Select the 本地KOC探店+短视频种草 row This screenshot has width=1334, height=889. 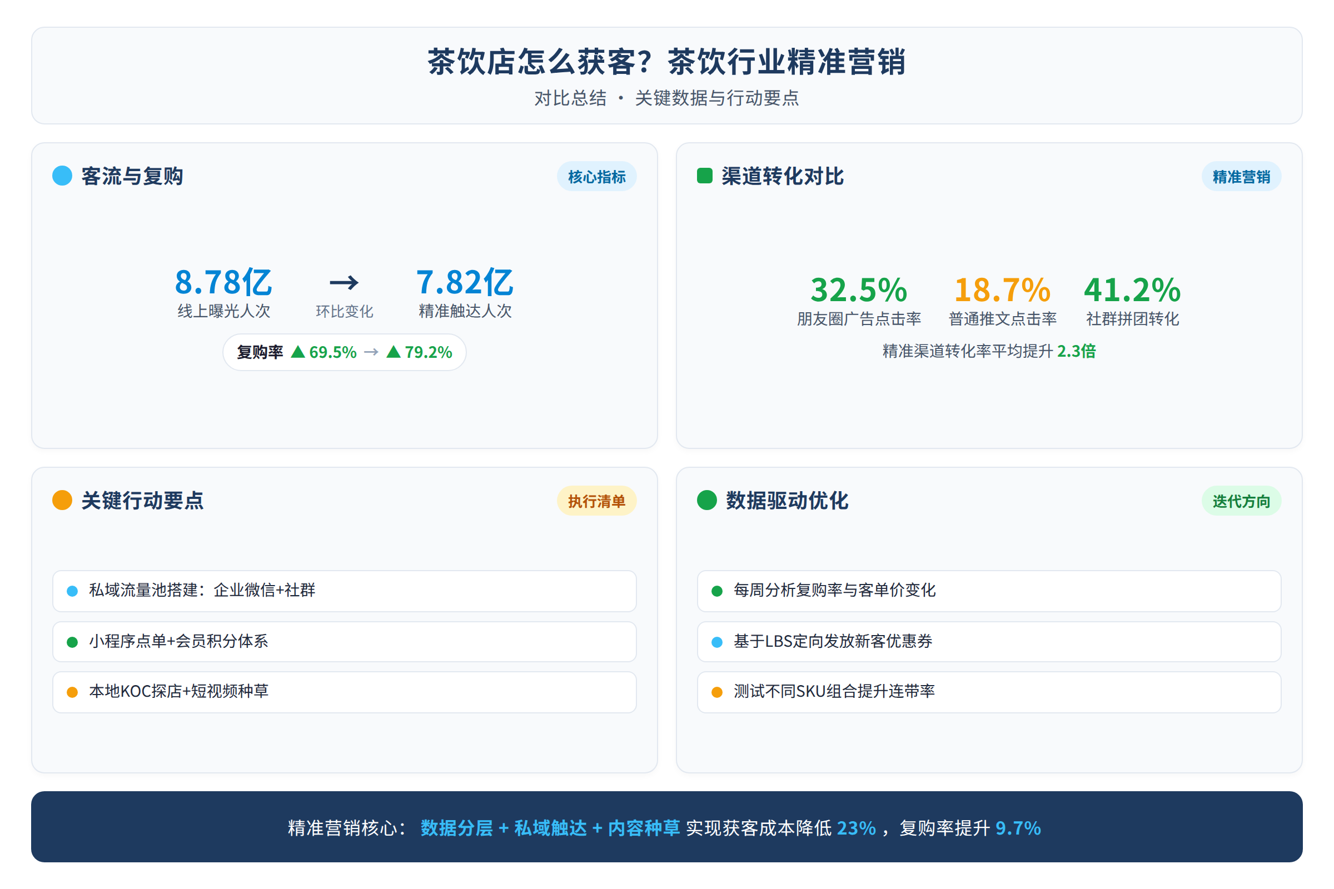(344, 692)
